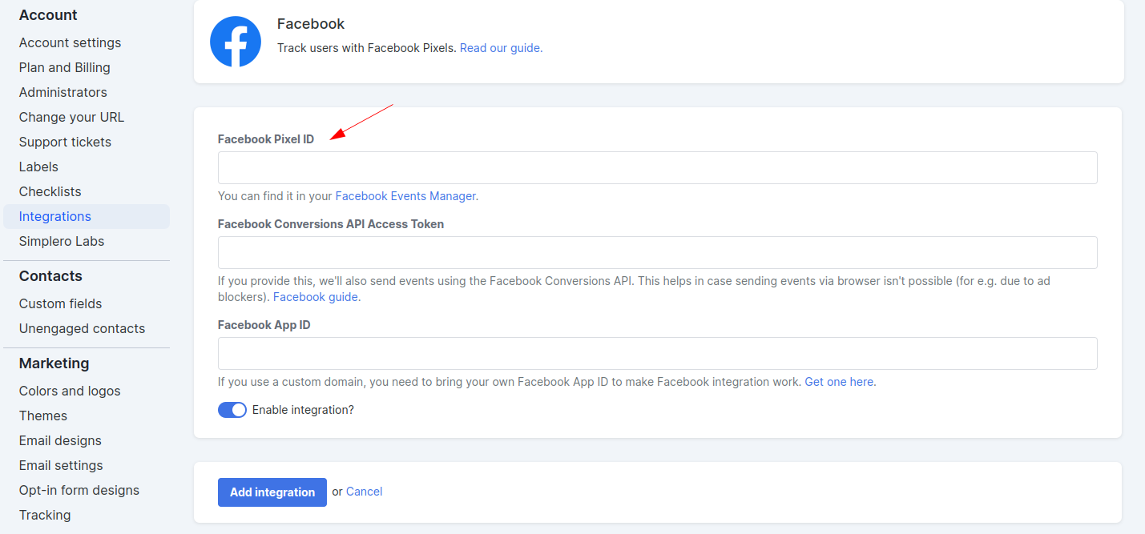Focus the Facebook Pixel ID field

[658, 168]
